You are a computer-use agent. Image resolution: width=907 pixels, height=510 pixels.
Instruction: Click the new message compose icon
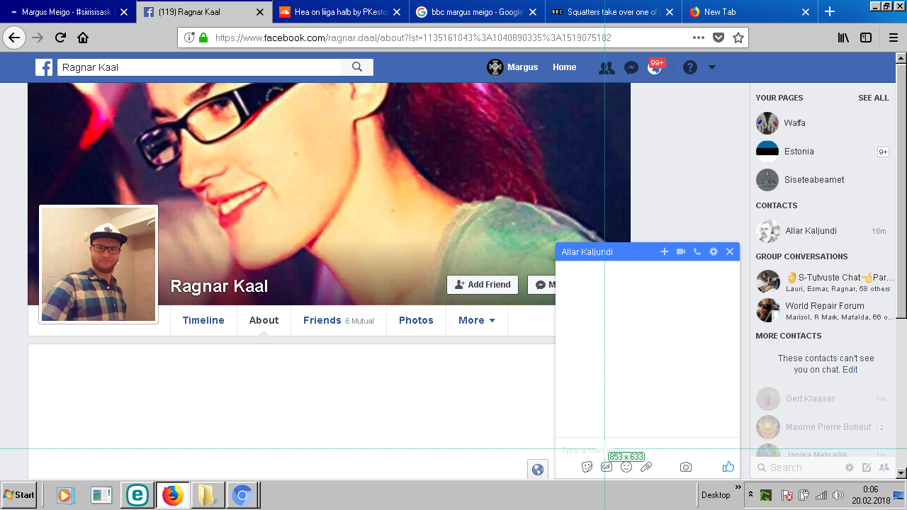point(867,467)
